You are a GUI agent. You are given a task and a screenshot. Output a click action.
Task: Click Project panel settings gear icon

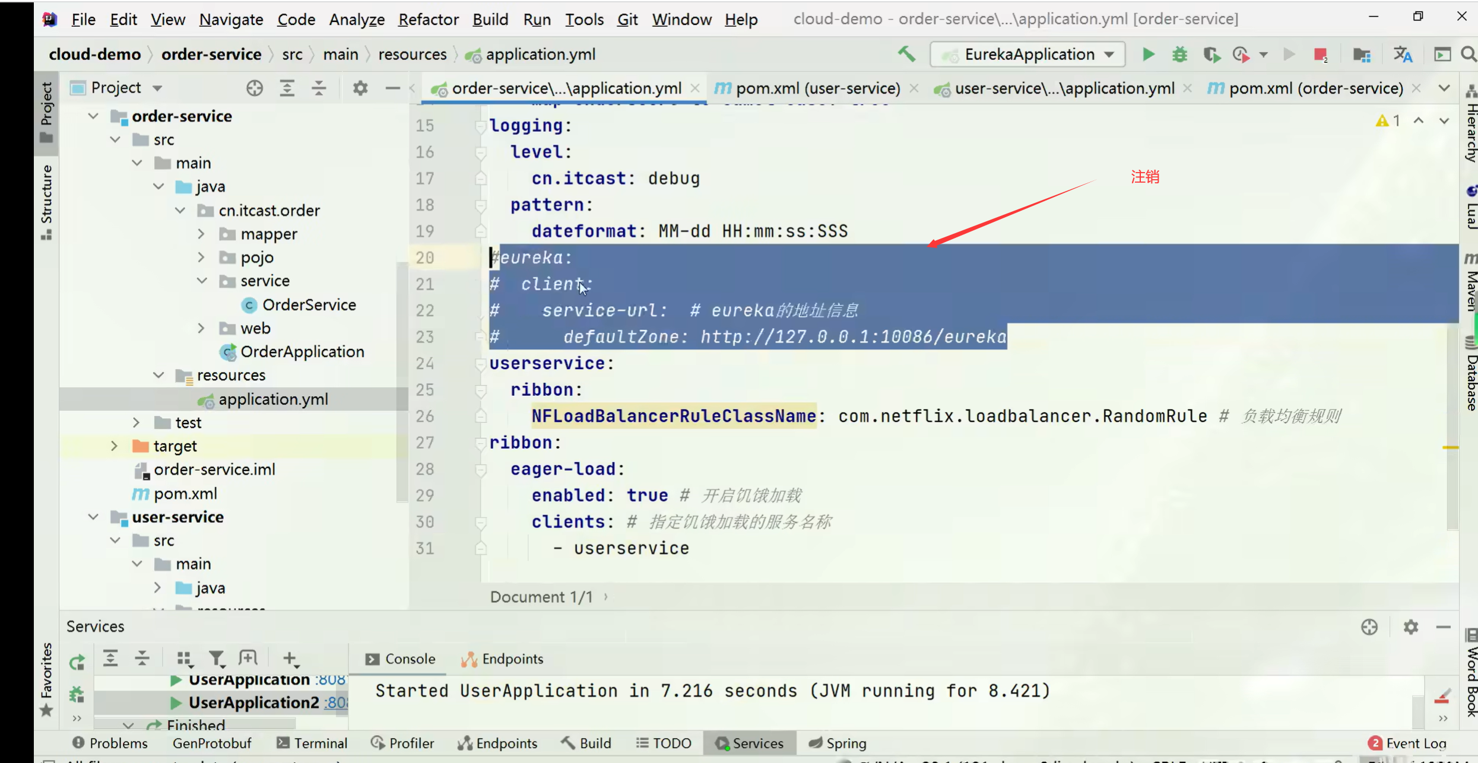(360, 88)
